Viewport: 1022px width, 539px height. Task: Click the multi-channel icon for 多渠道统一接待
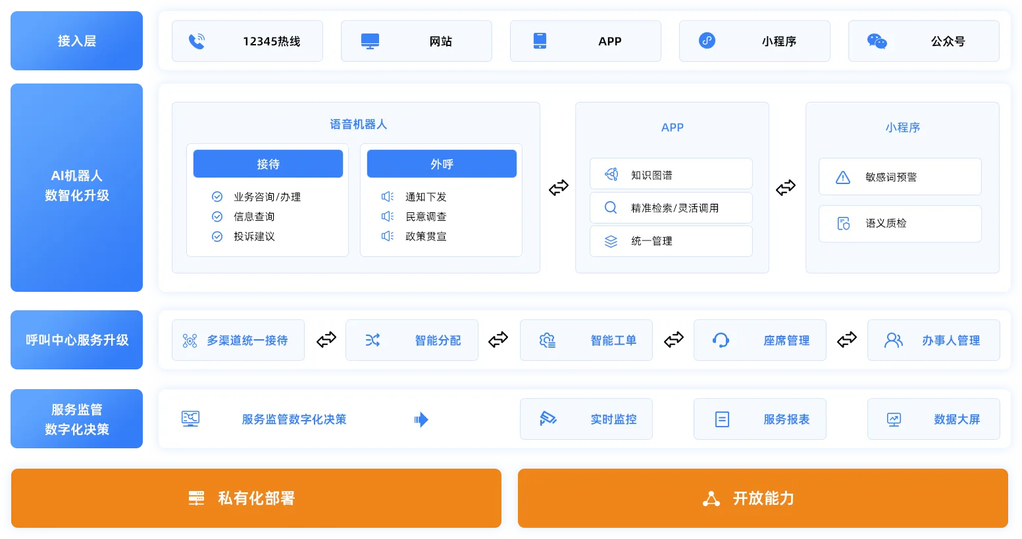[x=190, y=340]
